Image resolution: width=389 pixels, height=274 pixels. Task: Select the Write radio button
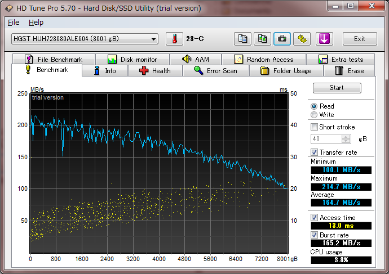pos(314,115)
